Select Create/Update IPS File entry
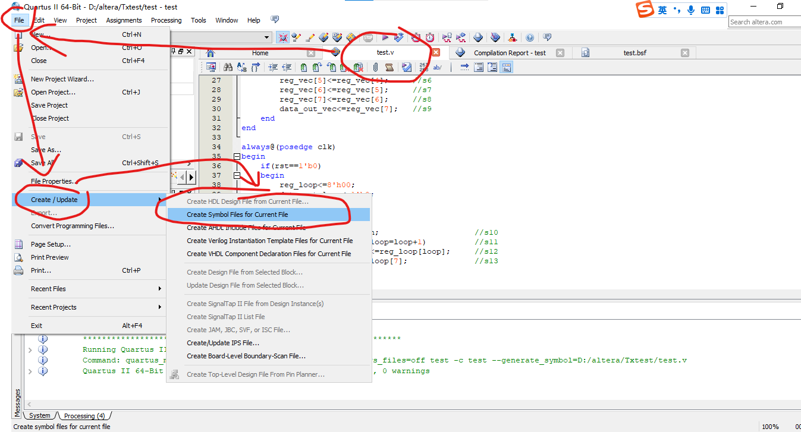This screenshot has height=432, width=801. [x=269, y=343]
